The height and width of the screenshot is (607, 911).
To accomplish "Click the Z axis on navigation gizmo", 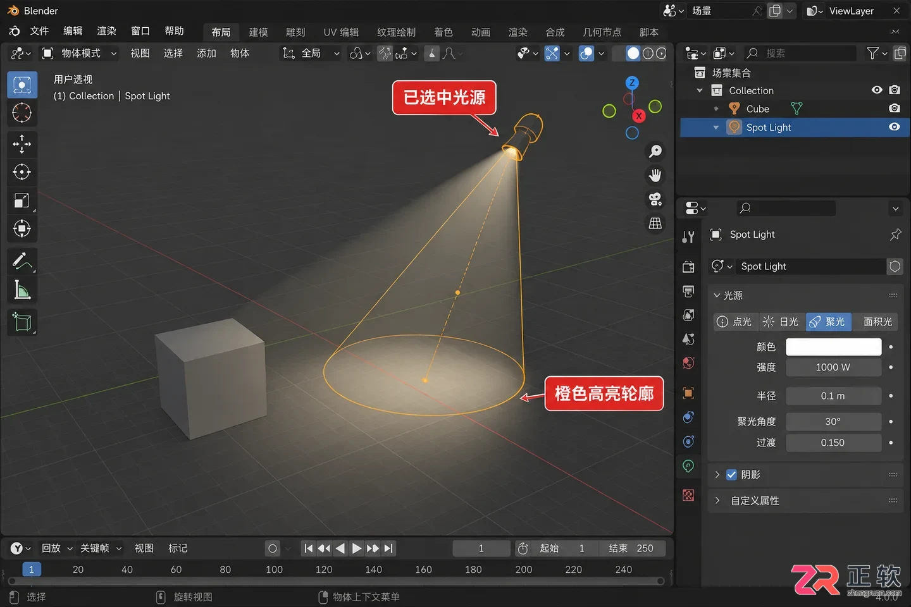I will (631, 83).
